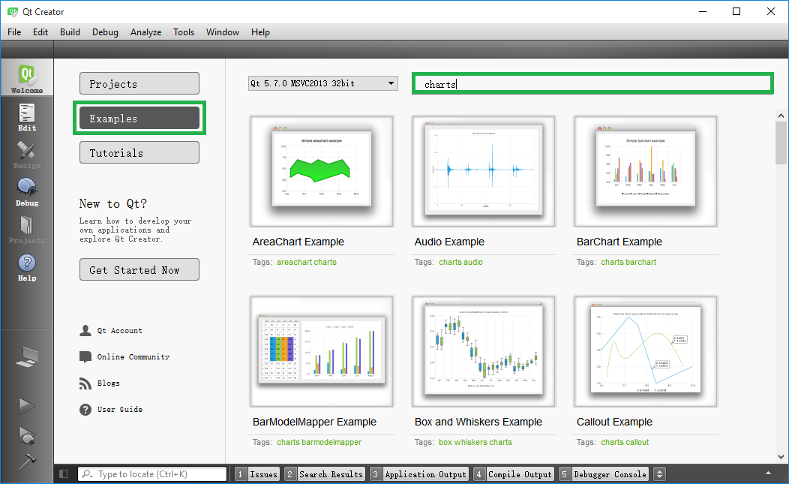
Task: Open the Qt 5.7.0 MSVC2013 32bit version dropdown
Action: click(x=323, y=83)
